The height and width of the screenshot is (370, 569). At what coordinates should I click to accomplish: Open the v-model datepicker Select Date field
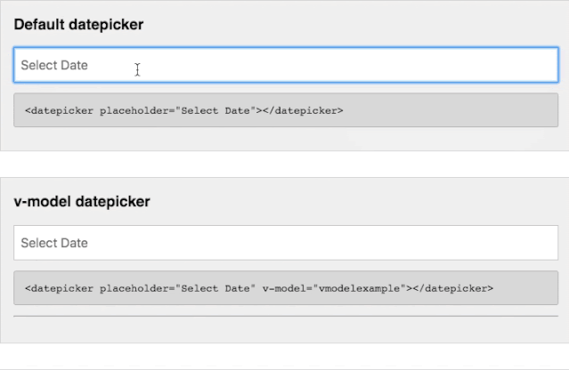coord(285,243)
